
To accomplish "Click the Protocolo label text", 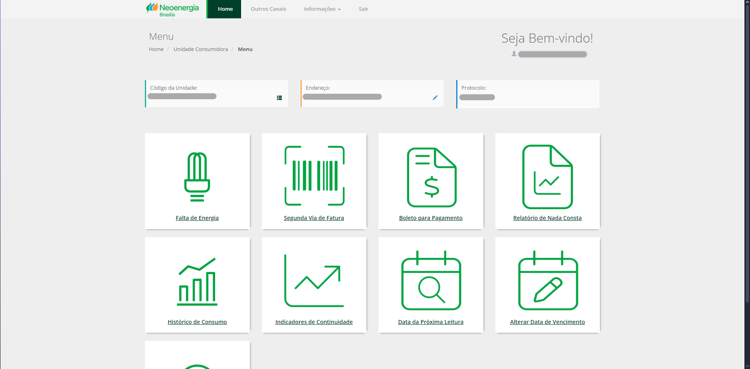I will (474, 88).
